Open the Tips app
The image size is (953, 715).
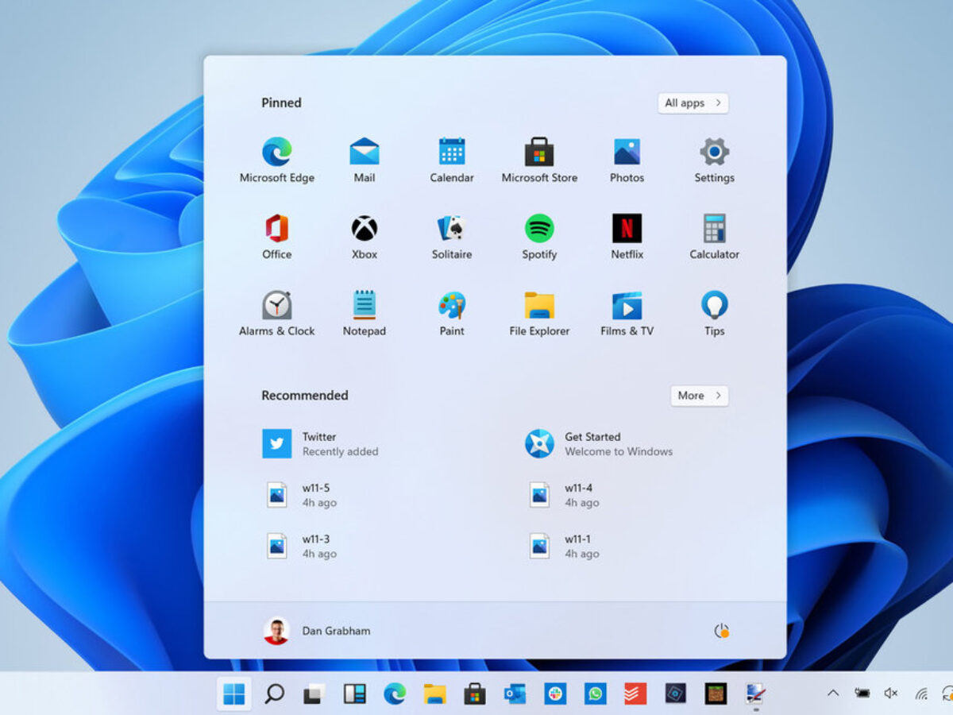tap(714, 314)
